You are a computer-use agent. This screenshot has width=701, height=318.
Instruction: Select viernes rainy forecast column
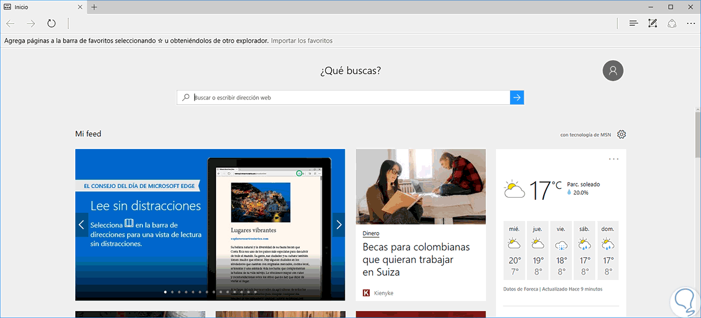click(561, 250)
